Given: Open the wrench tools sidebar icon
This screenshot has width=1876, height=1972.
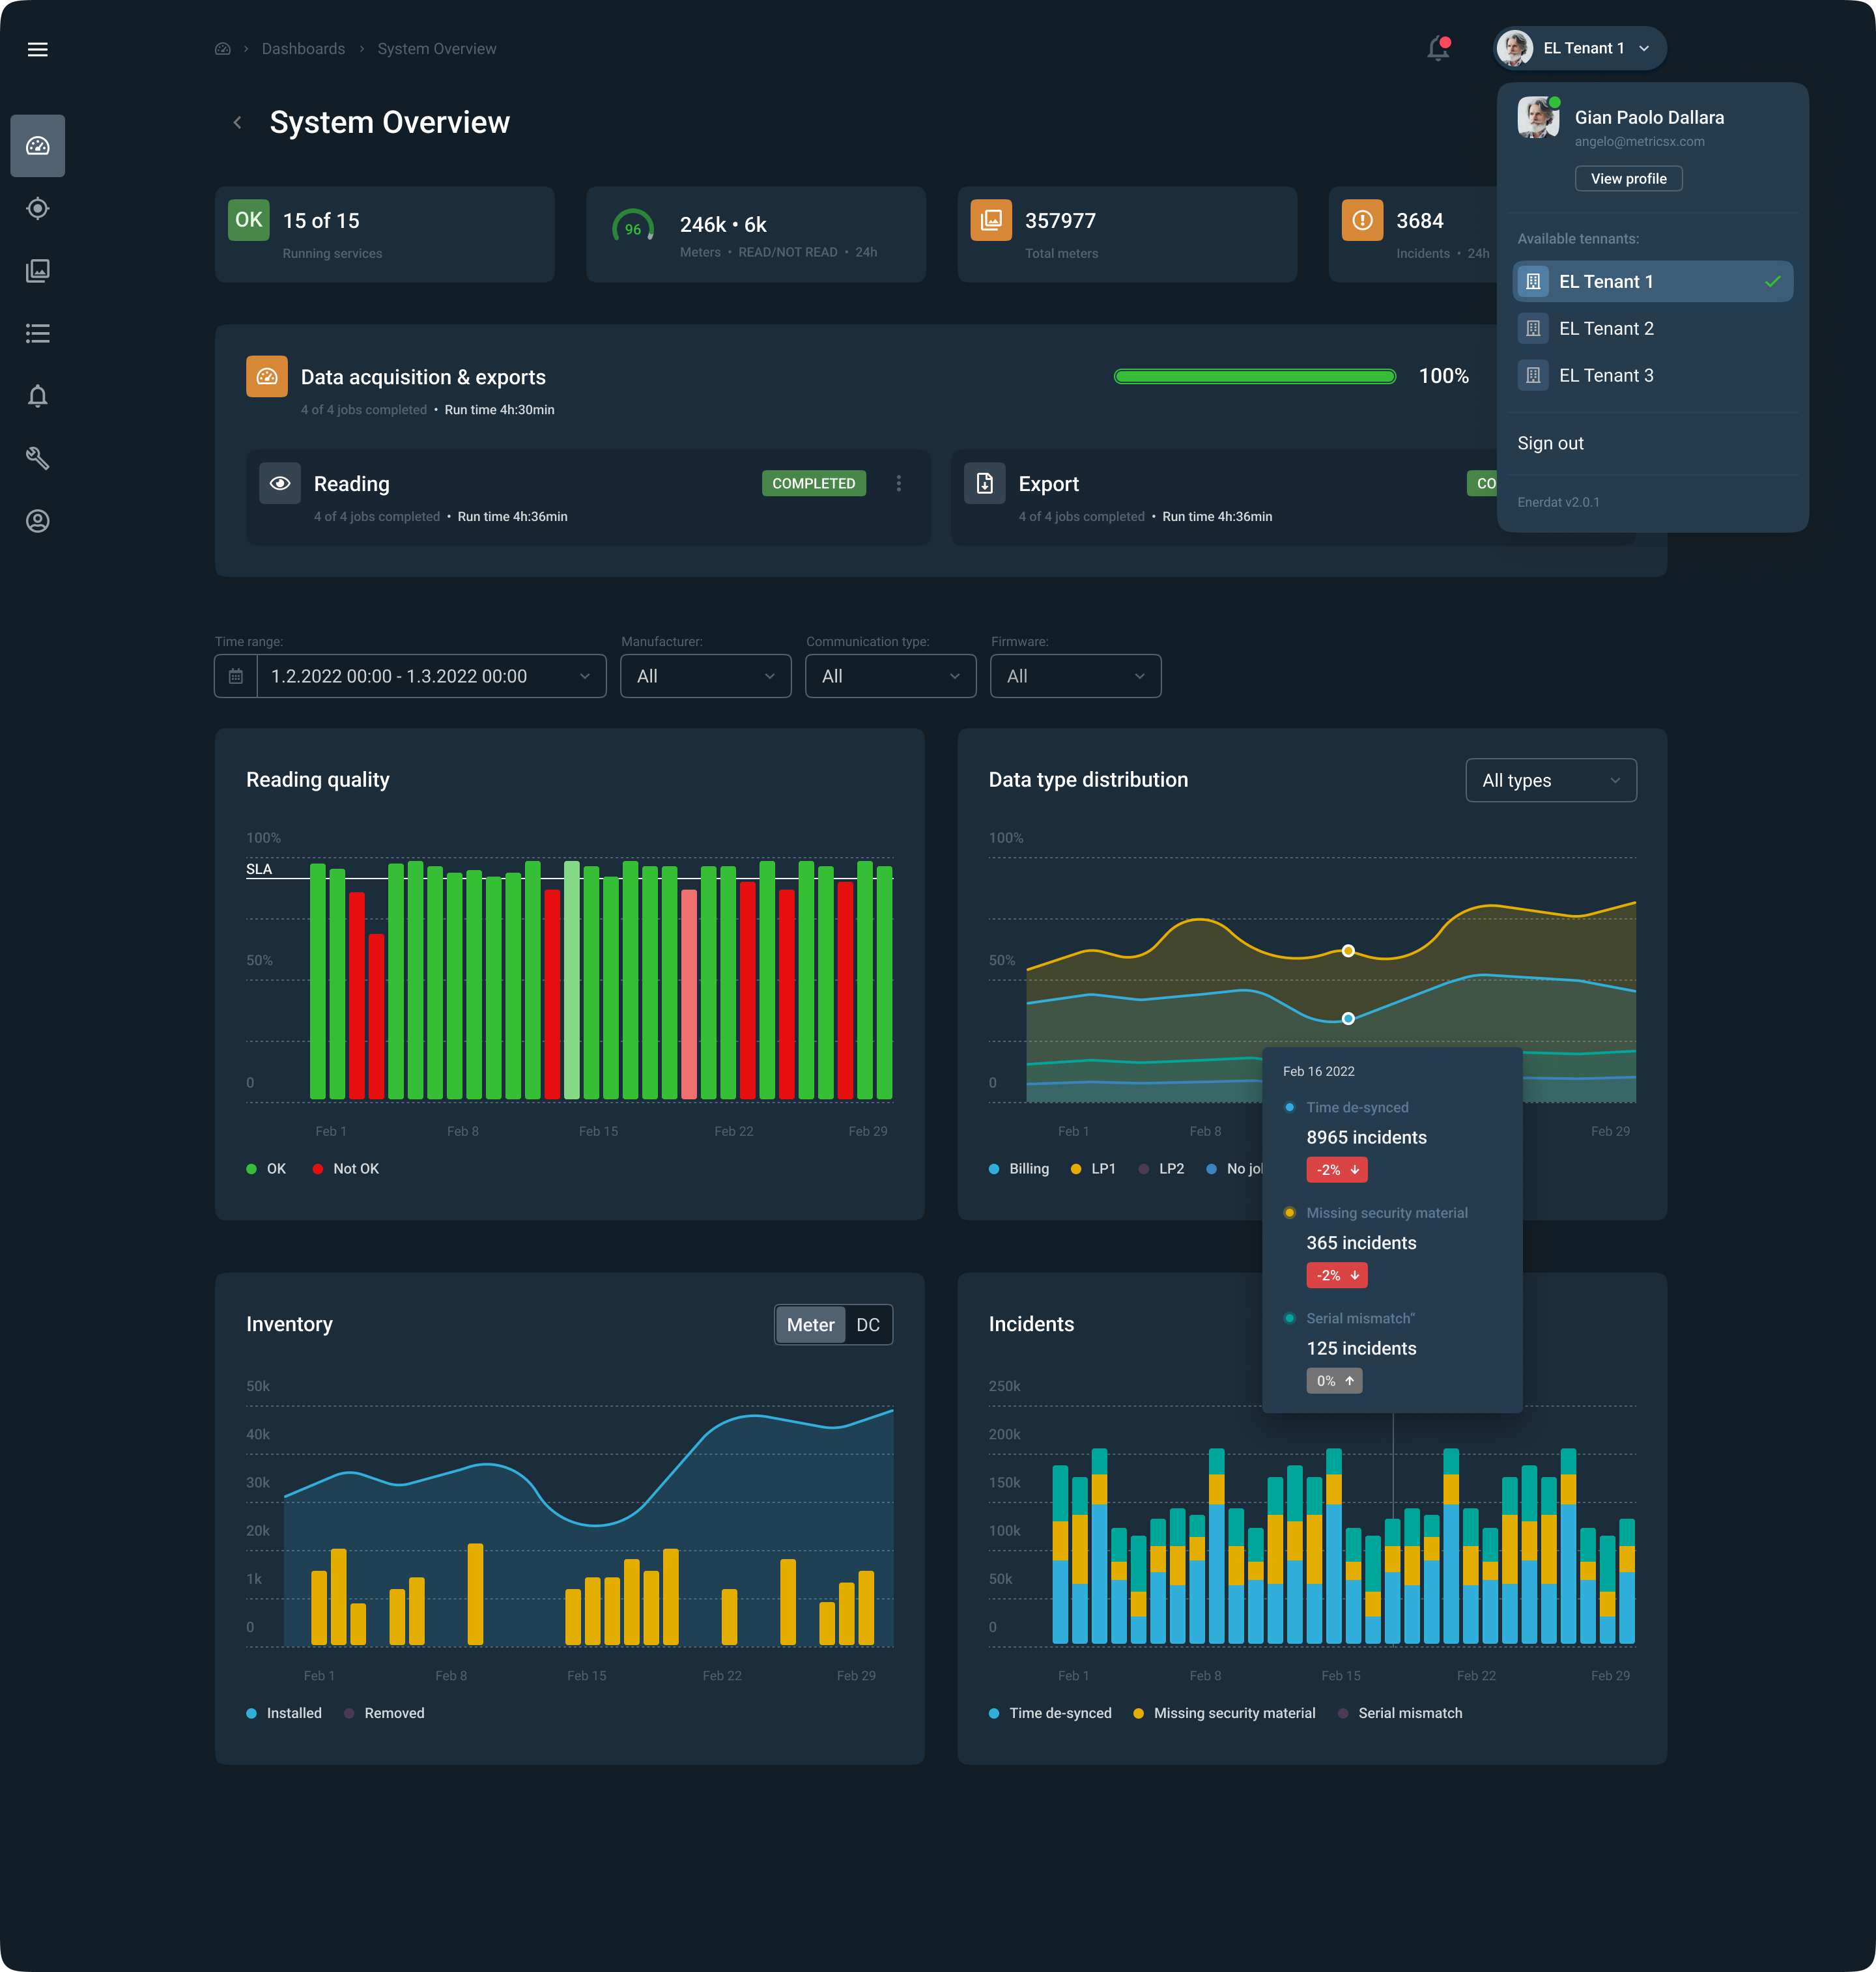Looking at the screenshot, I should pos(37,458).
